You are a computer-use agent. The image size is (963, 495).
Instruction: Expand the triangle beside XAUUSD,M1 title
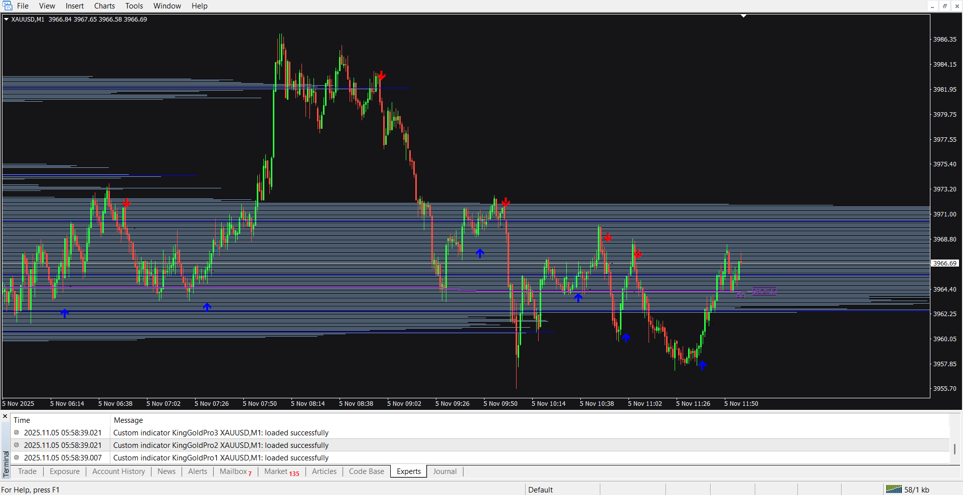click(x=7, y=20)
